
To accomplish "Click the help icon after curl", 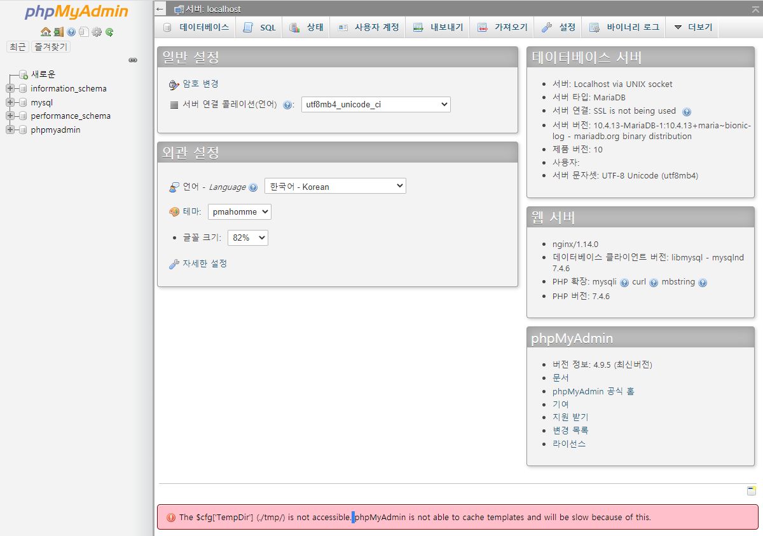I will coord(654,283).
